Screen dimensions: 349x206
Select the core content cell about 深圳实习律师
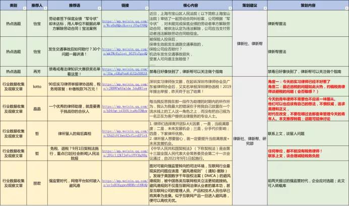point(191,86)
